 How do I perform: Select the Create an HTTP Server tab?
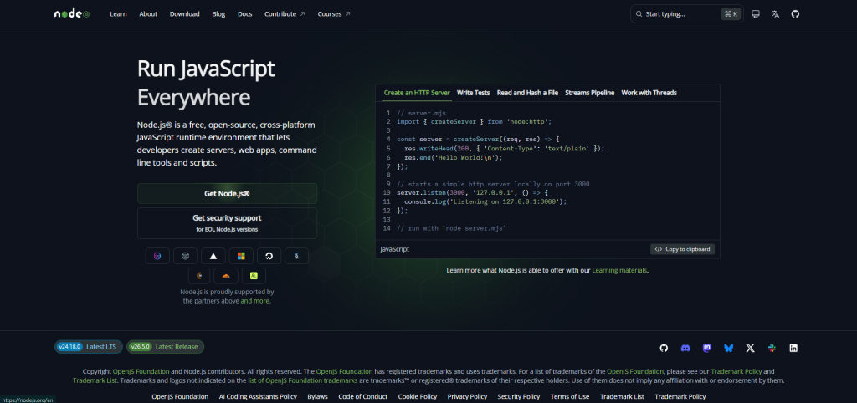point(417,93)
